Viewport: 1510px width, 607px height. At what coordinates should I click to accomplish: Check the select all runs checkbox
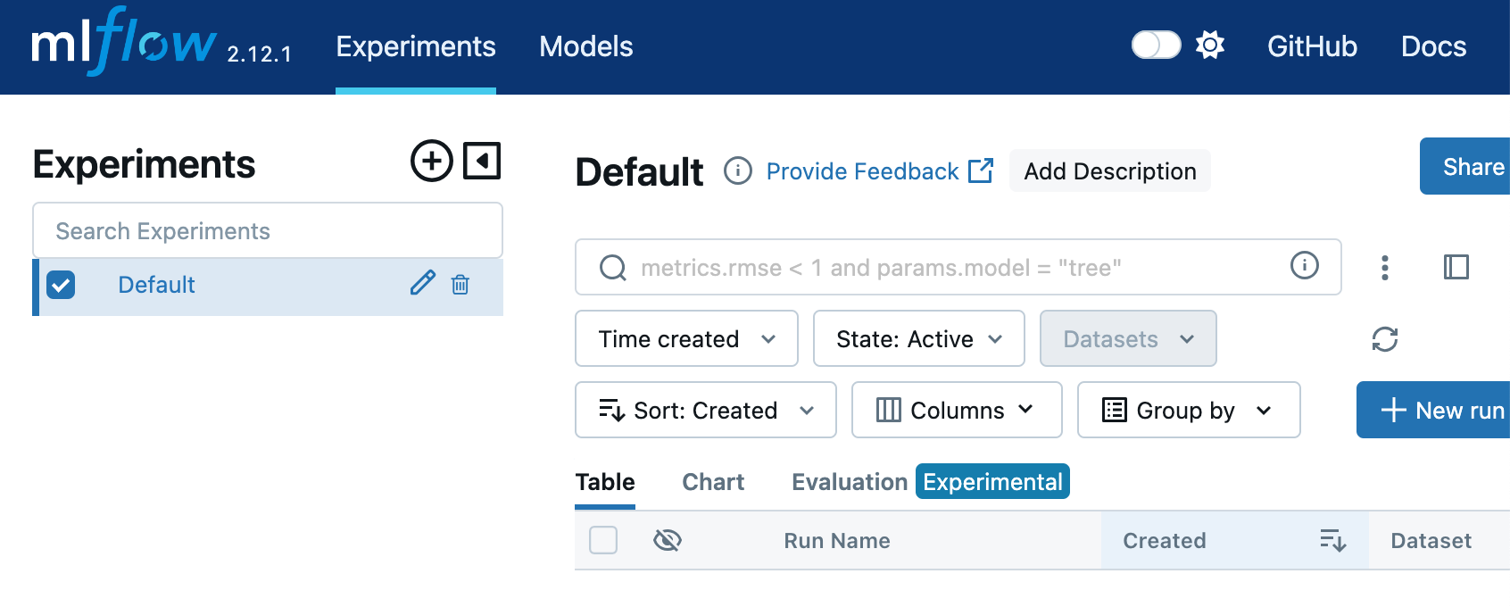click(x=603, y=540)
